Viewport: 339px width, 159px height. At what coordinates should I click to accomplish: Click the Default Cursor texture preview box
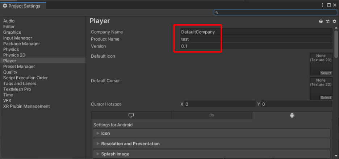point(321,88)
